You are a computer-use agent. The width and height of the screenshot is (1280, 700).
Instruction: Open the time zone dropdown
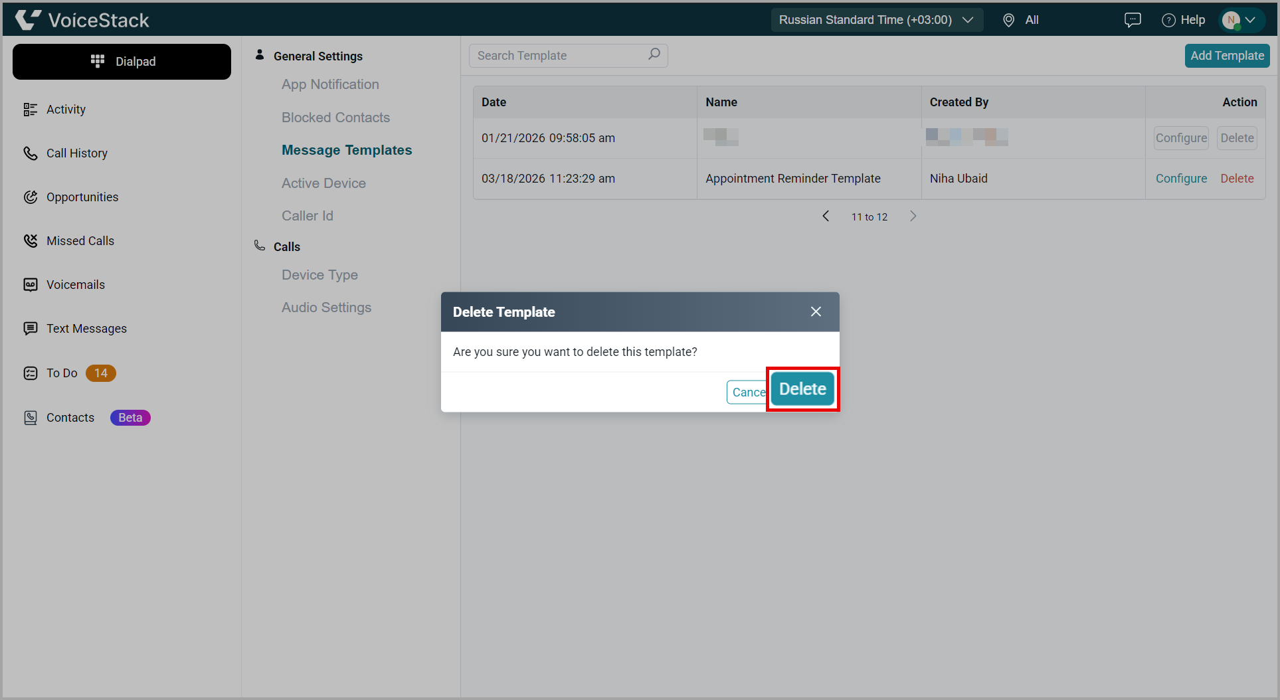pos(877,20)
